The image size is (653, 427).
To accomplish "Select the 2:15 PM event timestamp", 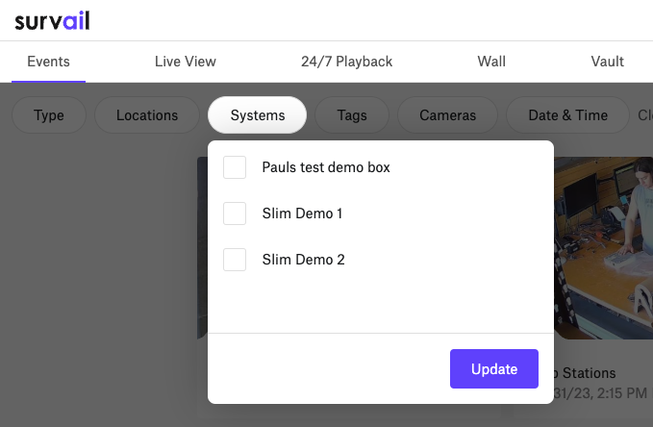I will coord(600,392).
